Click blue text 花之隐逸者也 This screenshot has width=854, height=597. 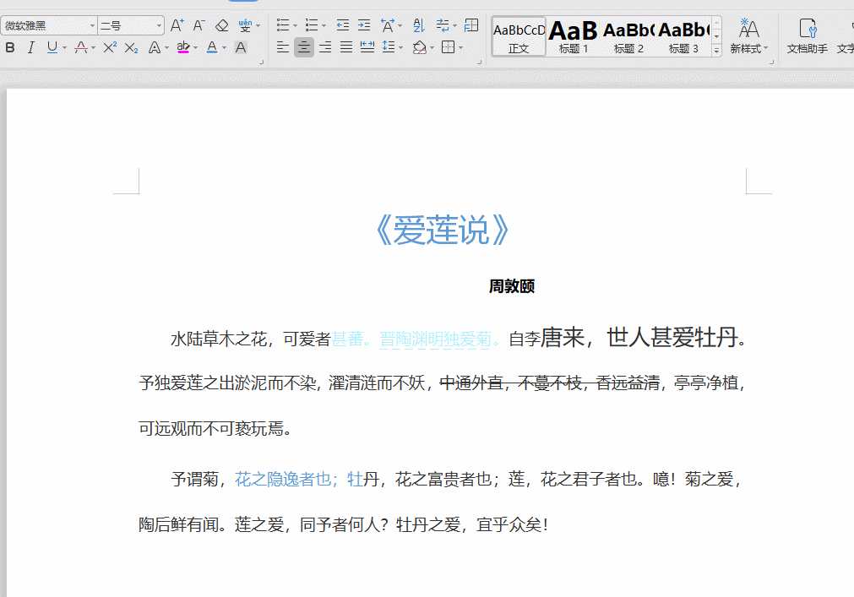pyautogui.click(x=283, y=480)
